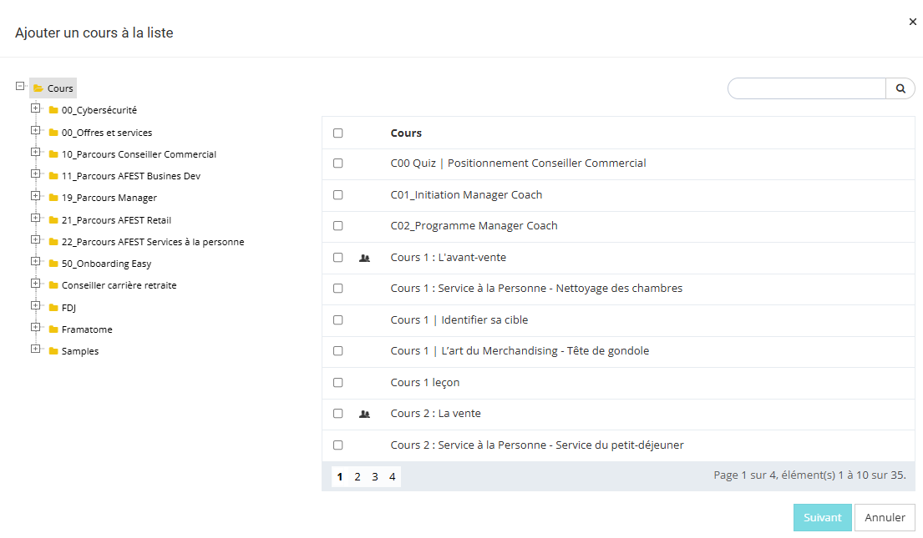Click Annuler to cancel
This screenshot has width=923, height=538.
pos(885,517)
